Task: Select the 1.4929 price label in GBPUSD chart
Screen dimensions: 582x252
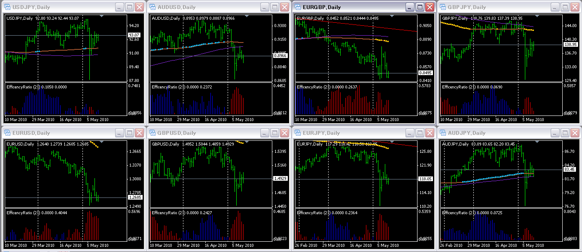Action: click(x=279, y=179)
